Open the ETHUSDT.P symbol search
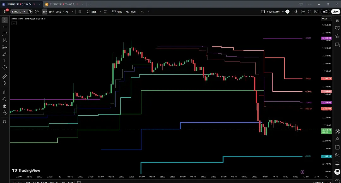This screenshot has width=341, height=183. (x=19, y=12)
